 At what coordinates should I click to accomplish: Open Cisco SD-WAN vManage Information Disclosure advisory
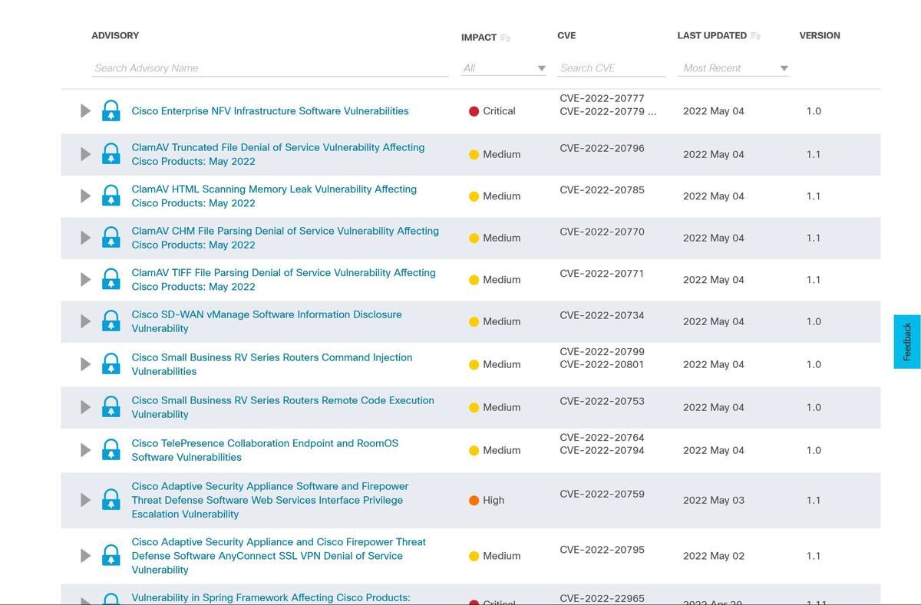tap(266, 321)
